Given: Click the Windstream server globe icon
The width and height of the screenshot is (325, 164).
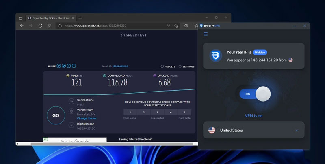Looking at the screenshot, I should pos(71,111).
